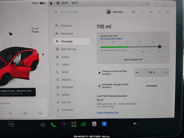
Task: Click the Service wrench icon in sidebar
Action: point(58,102)
